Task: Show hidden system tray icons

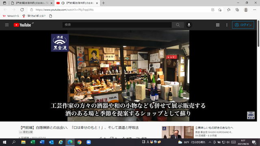Action: (210, 142)
